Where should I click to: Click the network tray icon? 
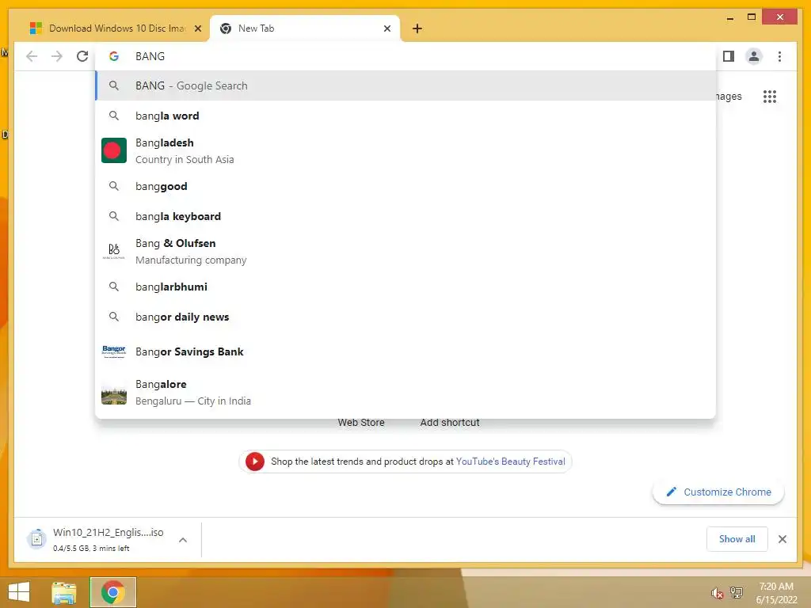(x=736, y=592)
